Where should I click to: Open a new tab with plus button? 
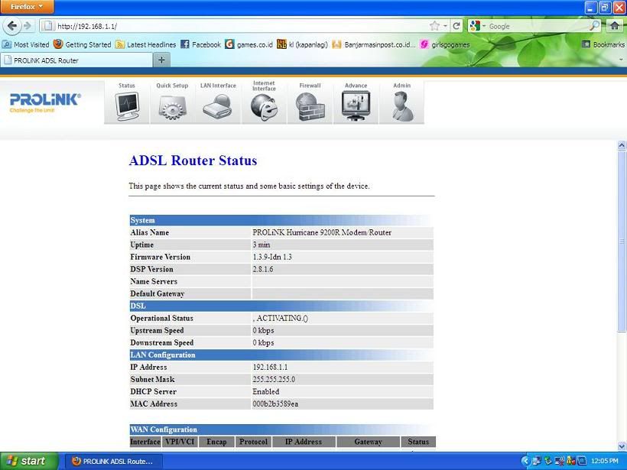pos(161,60)
